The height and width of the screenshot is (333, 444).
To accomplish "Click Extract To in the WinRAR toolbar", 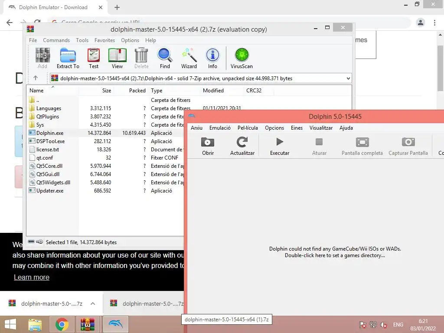I will (68, 59).
